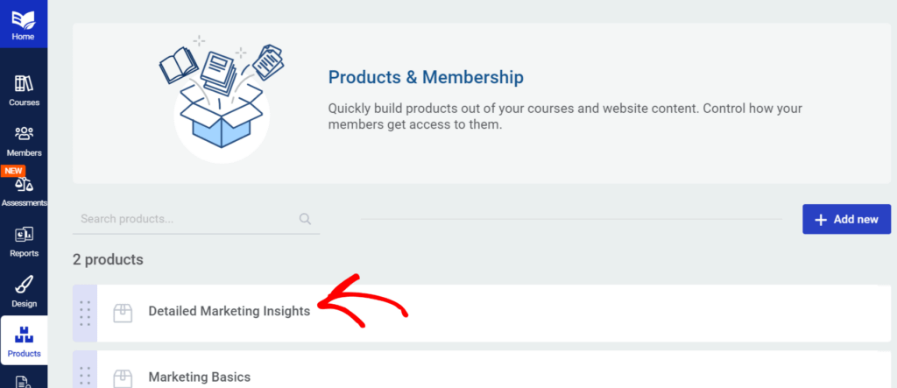Click box icon beside Detailed Marketing Insights
Image resolution: width=897 pixels, height=388 pixels.
(x=124, y=312)
